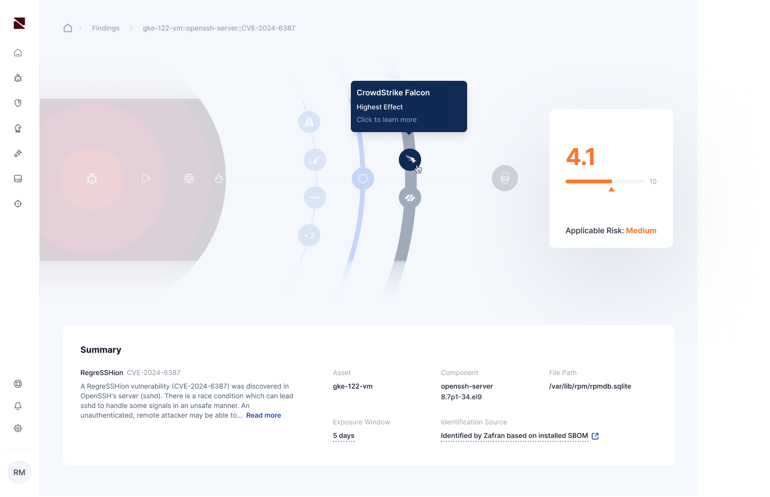Click the Palo Alto Networks node icon

click(409, 197)
